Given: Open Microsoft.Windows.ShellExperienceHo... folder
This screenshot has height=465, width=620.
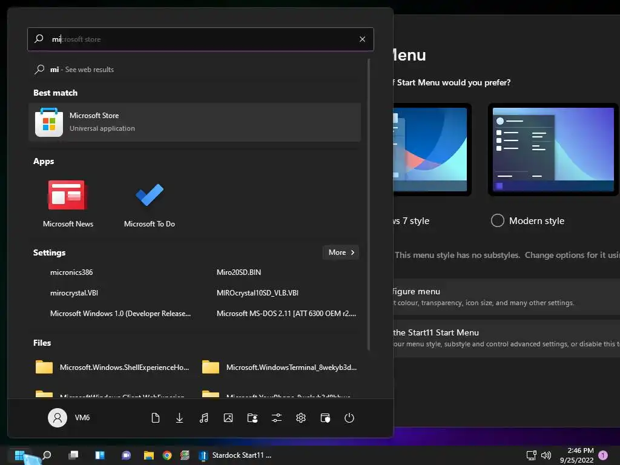Looking at the screenshot, I should (x=113, y=368).
